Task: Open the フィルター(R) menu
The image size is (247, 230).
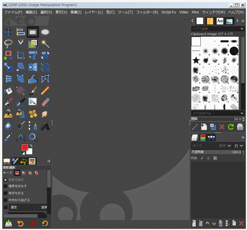Action: point(147,12)
